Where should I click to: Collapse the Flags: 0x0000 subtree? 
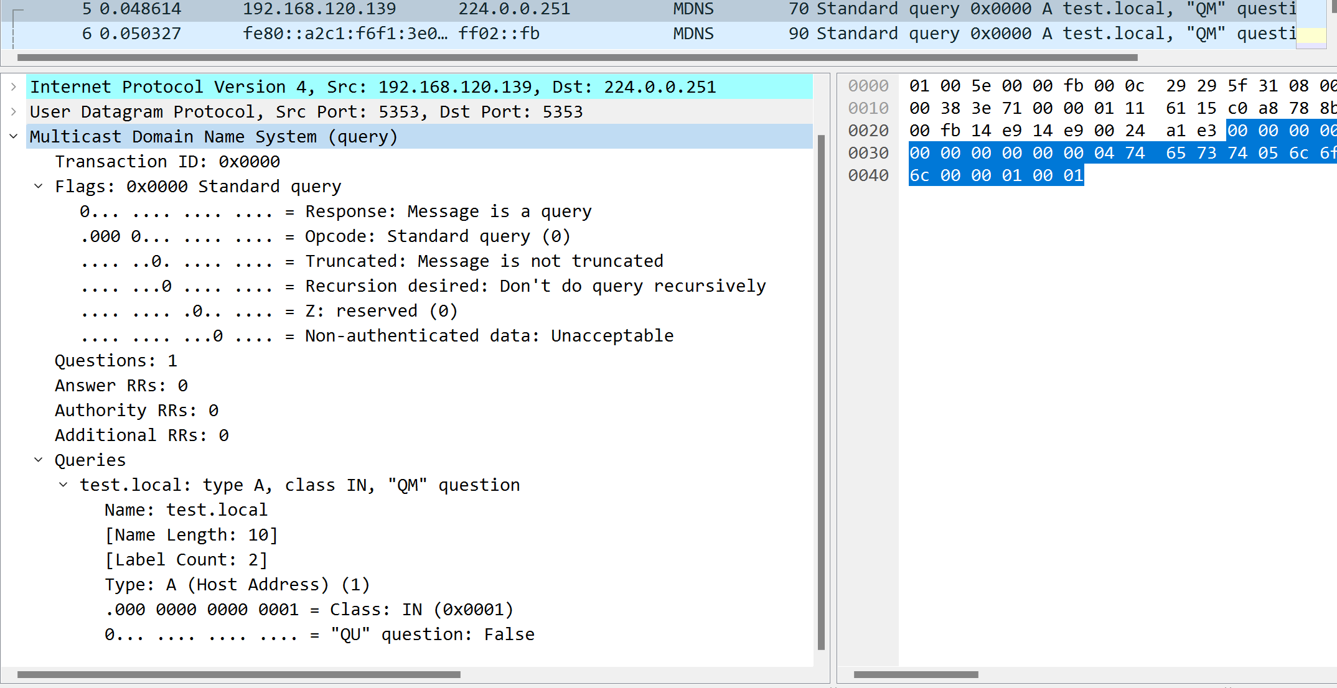click(39, 187)
